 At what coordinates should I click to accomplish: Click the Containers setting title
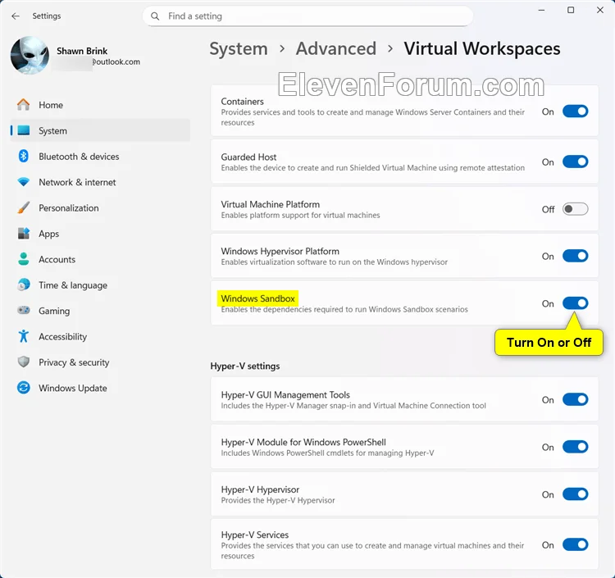[x=242, y=101]
